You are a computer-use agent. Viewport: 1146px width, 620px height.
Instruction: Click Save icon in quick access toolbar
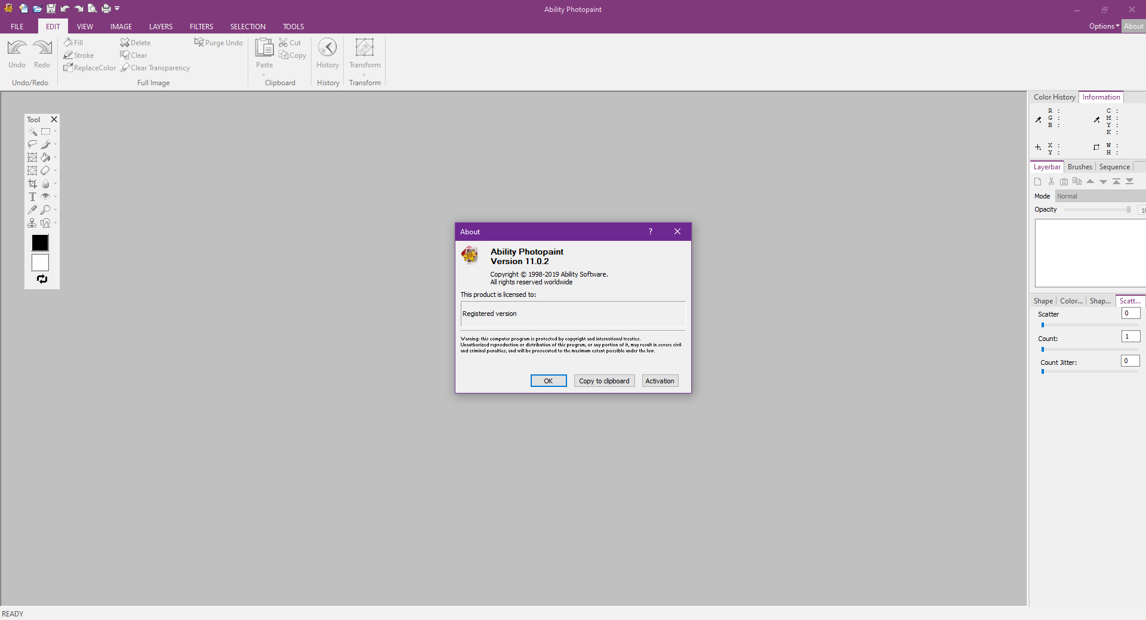[x=51, y=8]
